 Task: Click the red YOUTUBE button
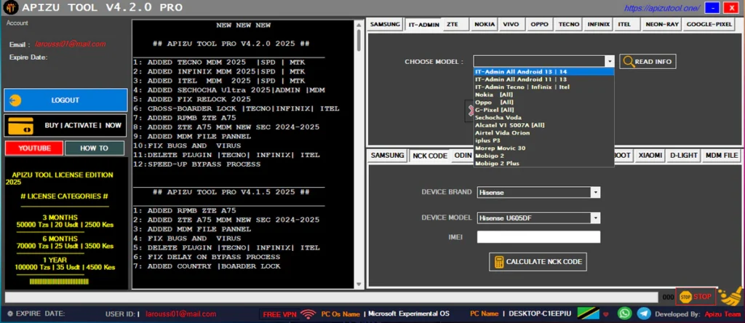[34, 148]
